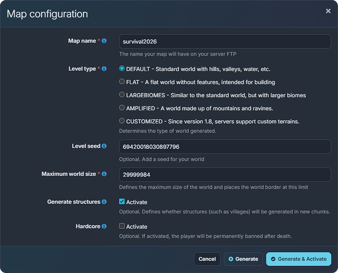Select the FLAT level type

pos(122,81)
